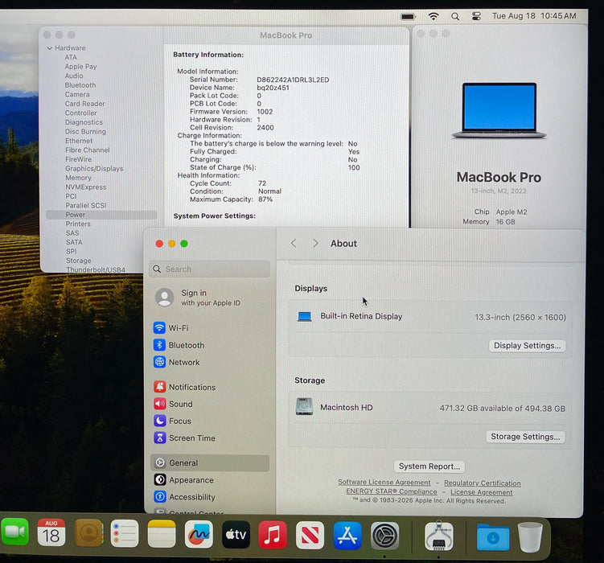
Task: Open Trash from the Dock
Action: (531, 536)
